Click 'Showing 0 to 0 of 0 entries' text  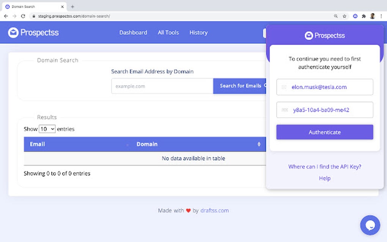pyautogui.click(x=57, y=173)
